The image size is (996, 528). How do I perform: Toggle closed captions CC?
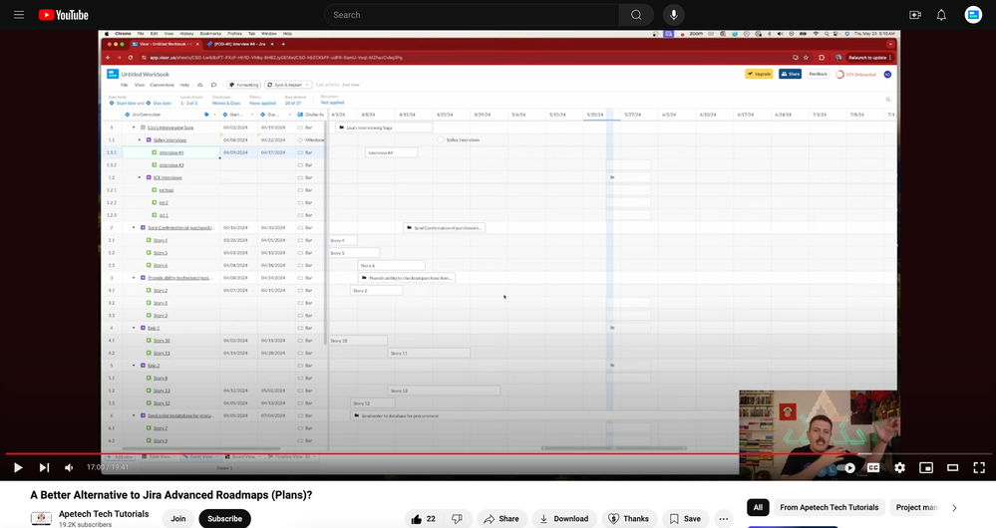873,467
